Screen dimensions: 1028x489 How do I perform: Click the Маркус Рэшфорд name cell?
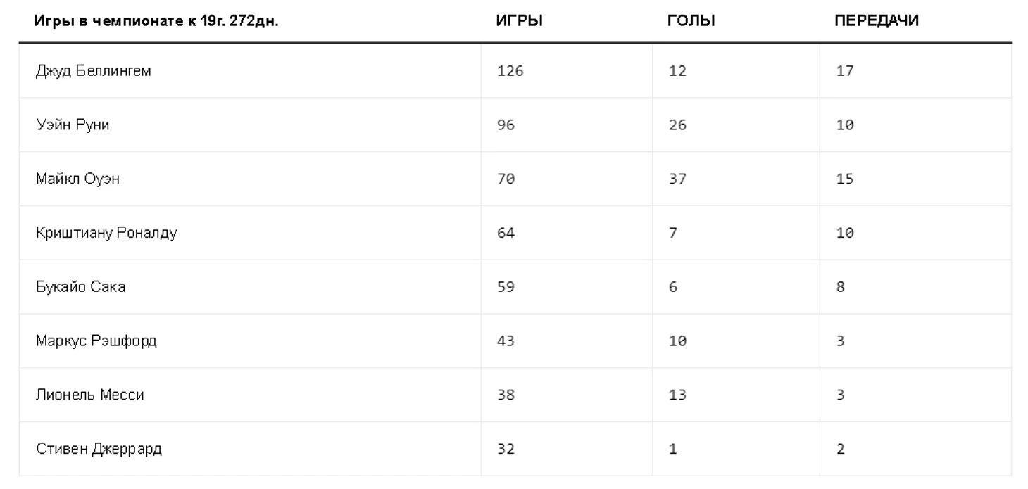(x=96, y=341)
